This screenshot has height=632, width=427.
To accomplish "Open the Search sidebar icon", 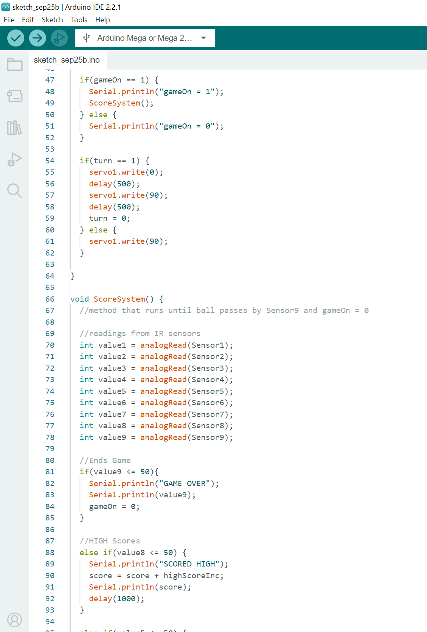I will coord(14,191).
